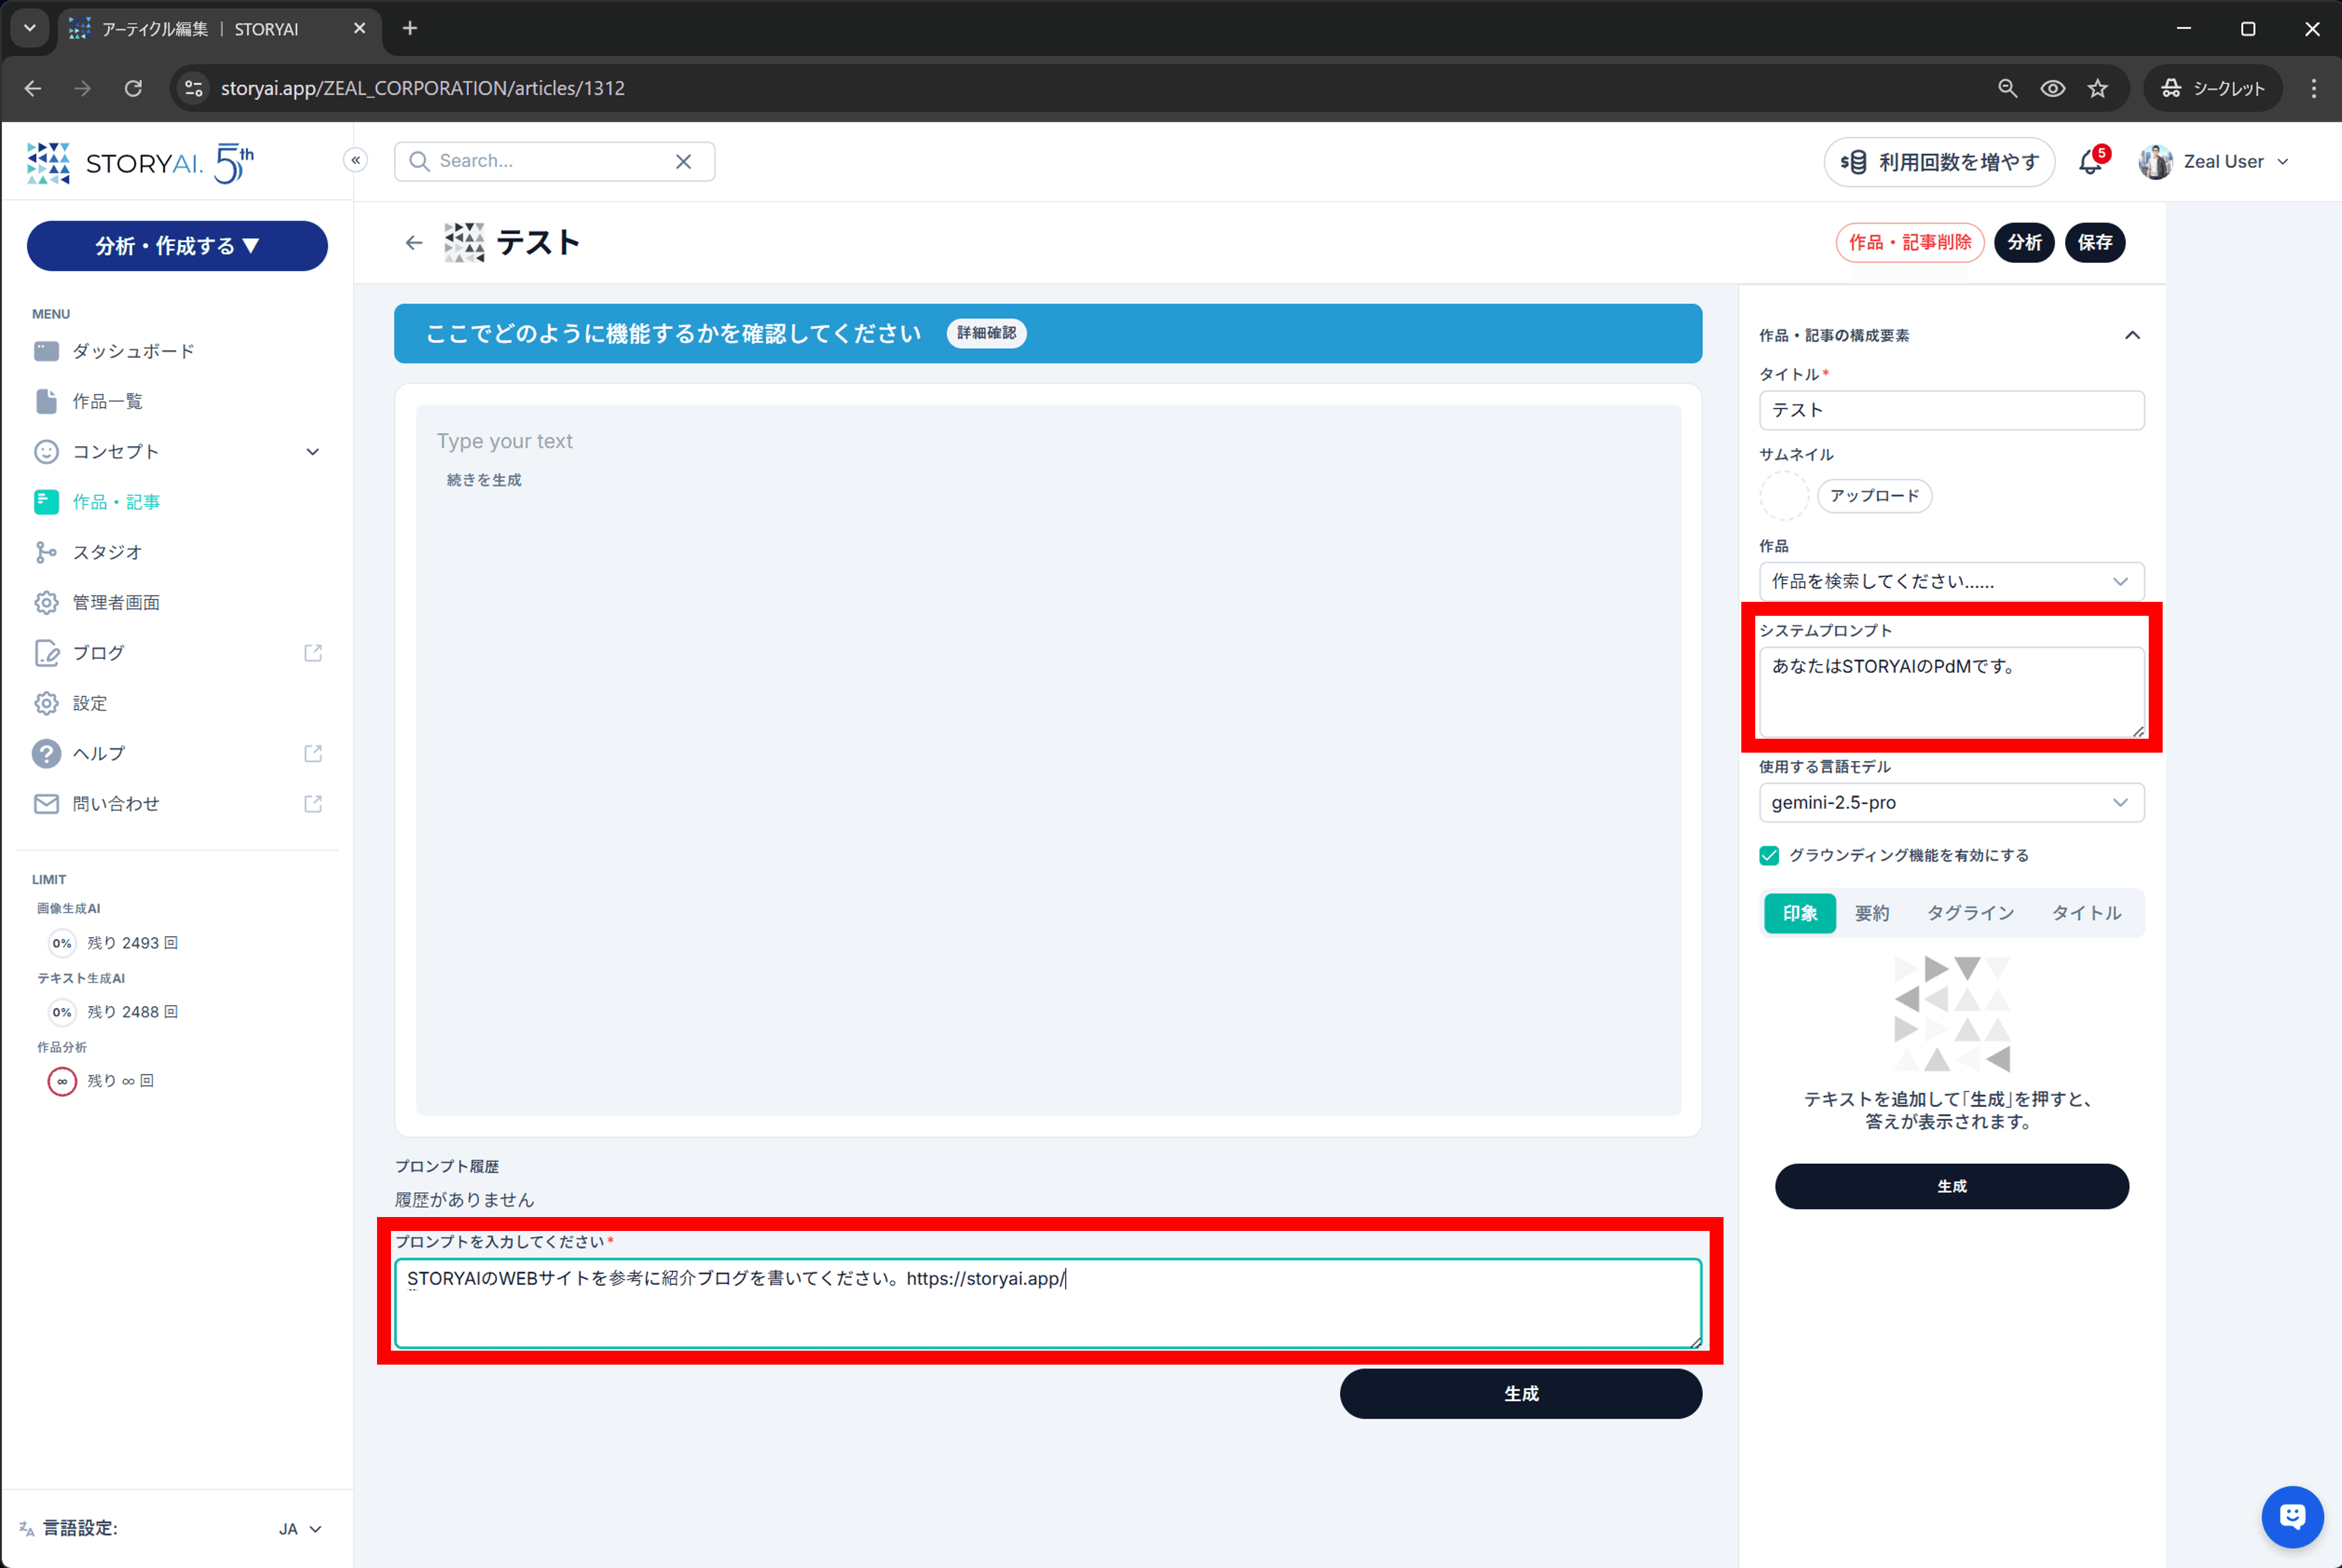
Task: Switch to the 印象 tab
Action: tap(1799, 913)
